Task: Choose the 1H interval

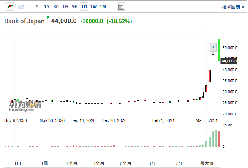Action: [x=65, y=6]
